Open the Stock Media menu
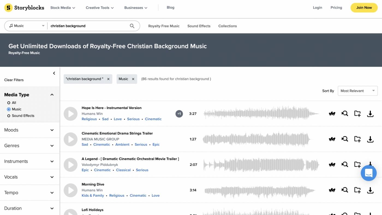Screen dimensions: 382x215 point(62,8)
